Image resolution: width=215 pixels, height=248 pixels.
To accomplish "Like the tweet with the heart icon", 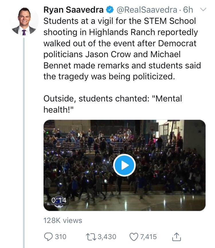I will pos(134,237).
